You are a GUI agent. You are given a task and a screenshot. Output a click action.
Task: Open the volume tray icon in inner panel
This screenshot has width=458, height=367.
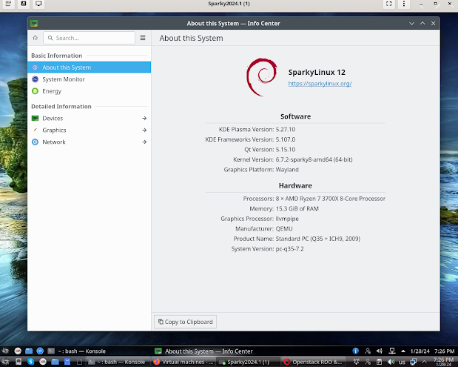pos(380,351)
